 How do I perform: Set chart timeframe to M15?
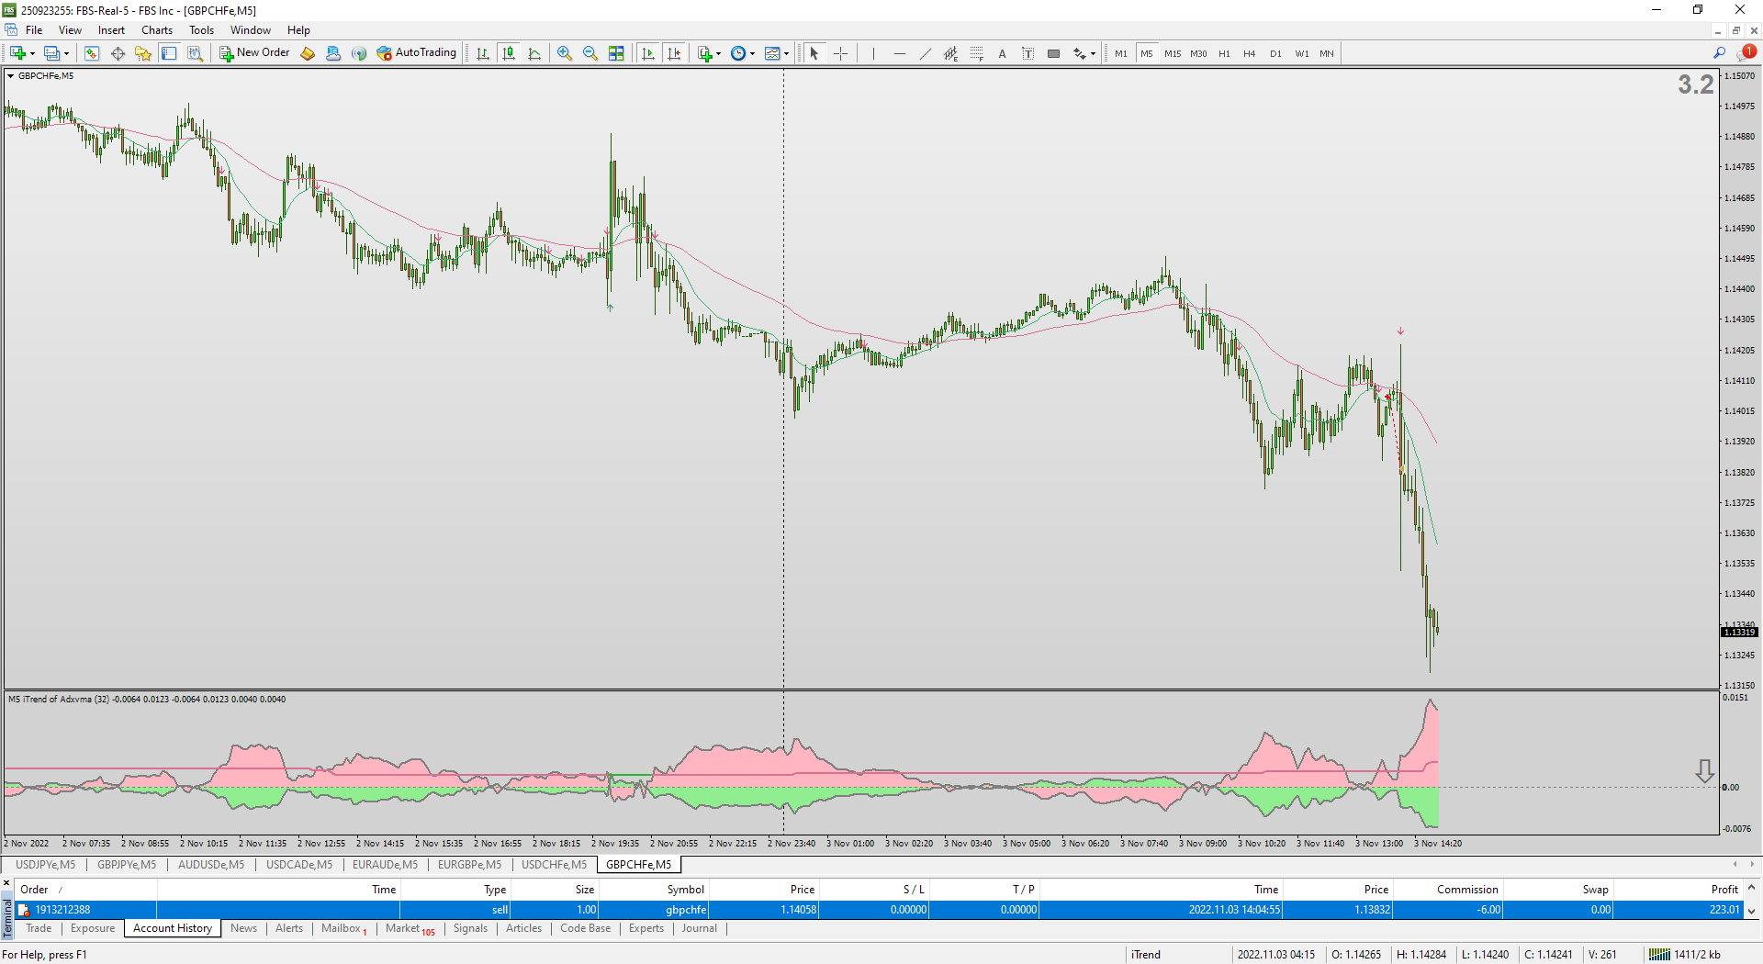(1173, 53)
